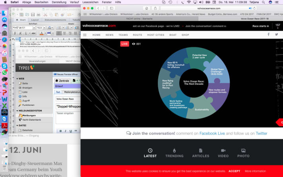Image resolution: width=283 pixels, height=177 pixels.
Task: Select the ARTICLES tab
Action: 200,153
